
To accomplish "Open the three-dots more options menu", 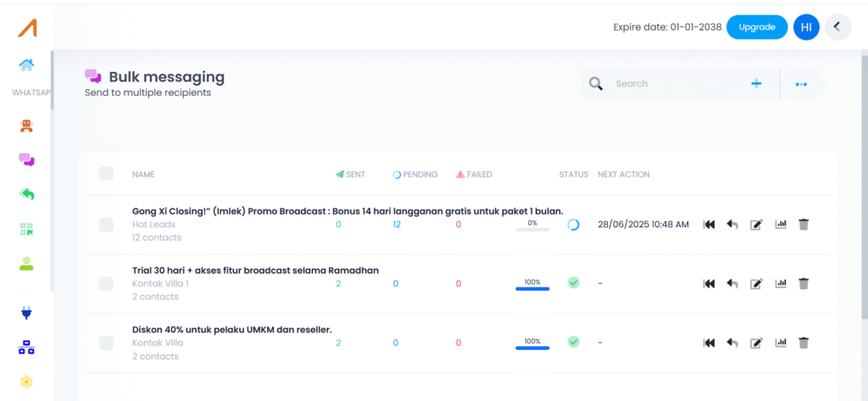I will pos(801,84).
